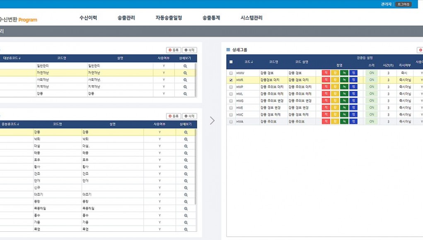Open detail magnifier for 황사 row

click(186, 167)
